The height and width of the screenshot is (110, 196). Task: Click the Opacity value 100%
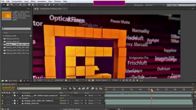click(62, 98)
